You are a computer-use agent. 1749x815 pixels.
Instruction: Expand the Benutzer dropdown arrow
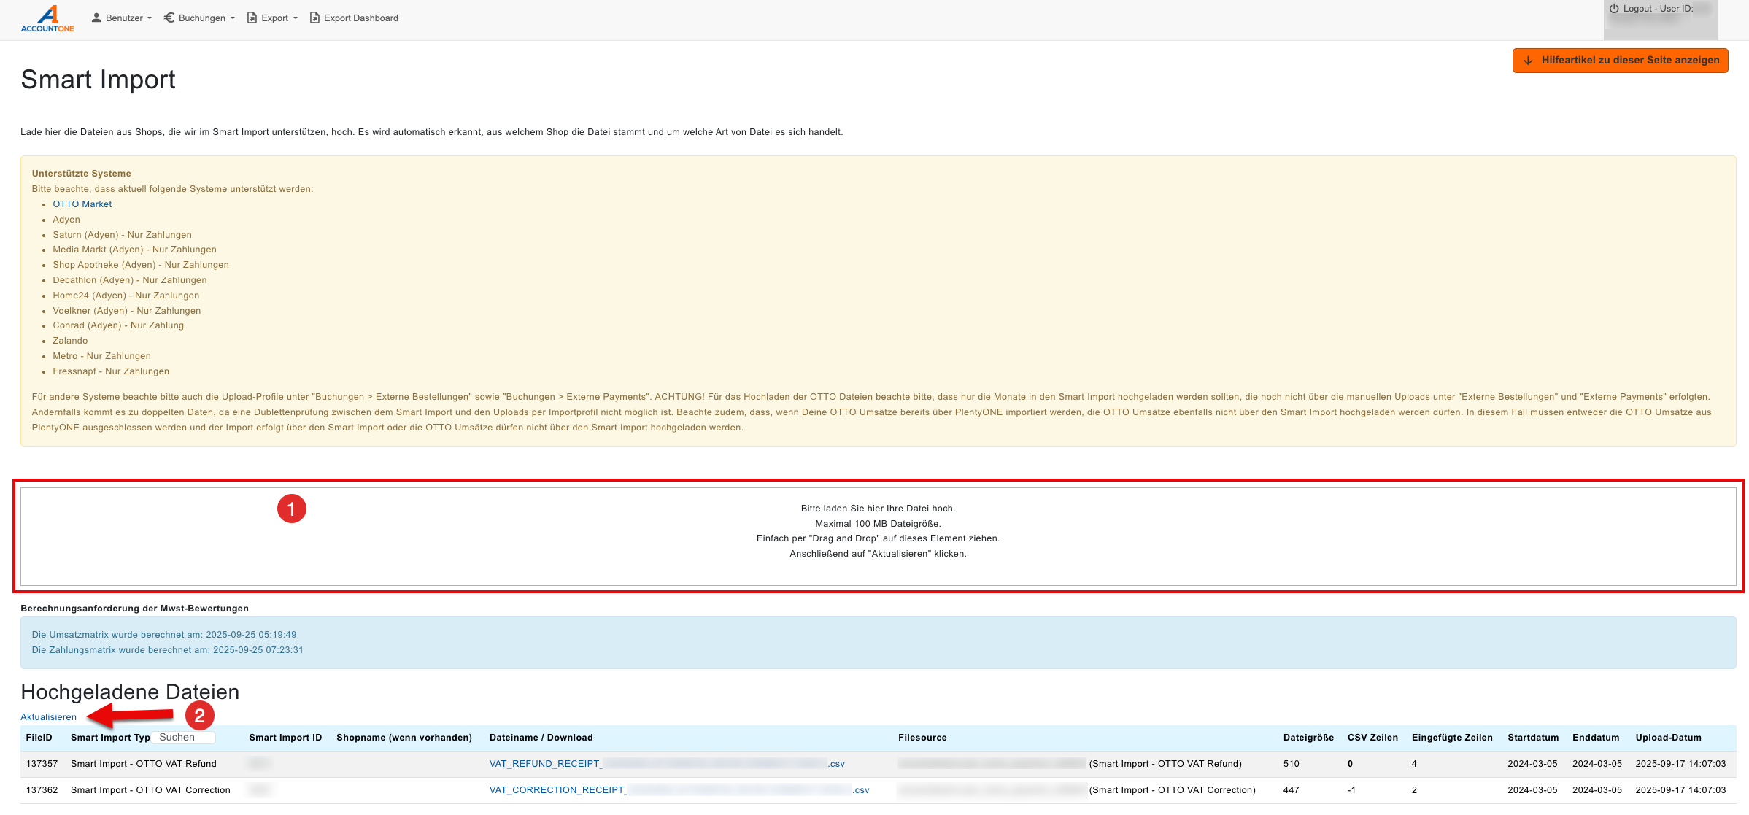click(150, 18)
